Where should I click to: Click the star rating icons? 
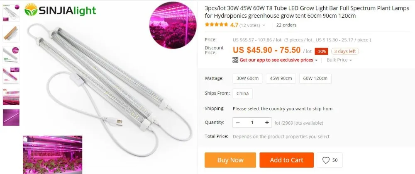(x=216, y=25)
